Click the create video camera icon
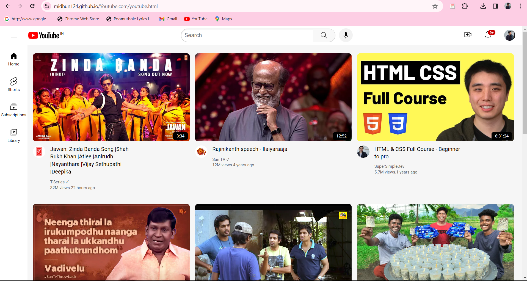Viewport: 527px width, 281px height. (468, 35)
